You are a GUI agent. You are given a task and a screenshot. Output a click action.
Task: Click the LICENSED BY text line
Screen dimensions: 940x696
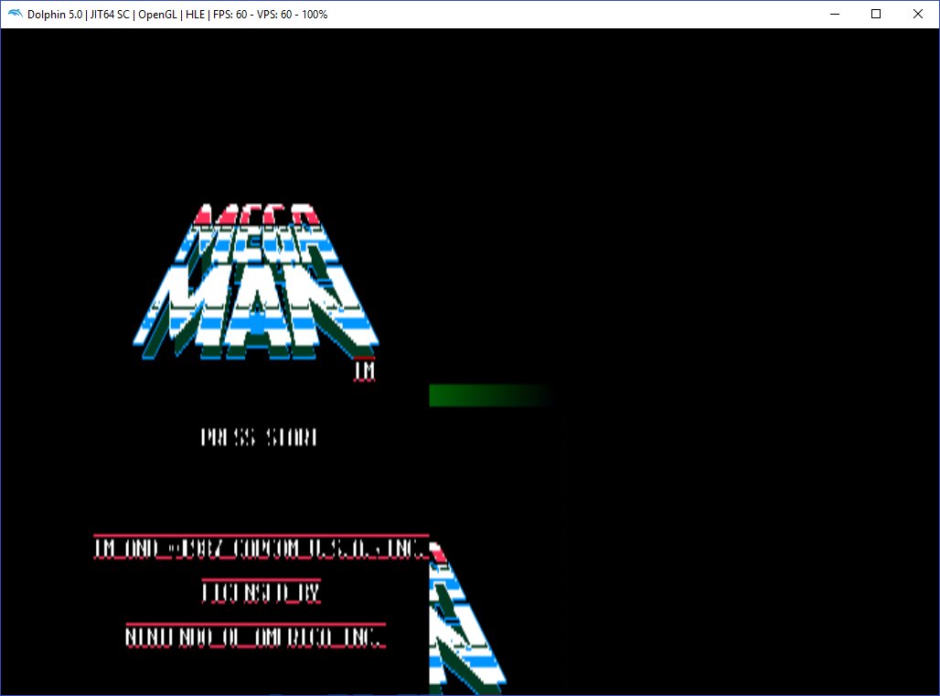(261, 592)
